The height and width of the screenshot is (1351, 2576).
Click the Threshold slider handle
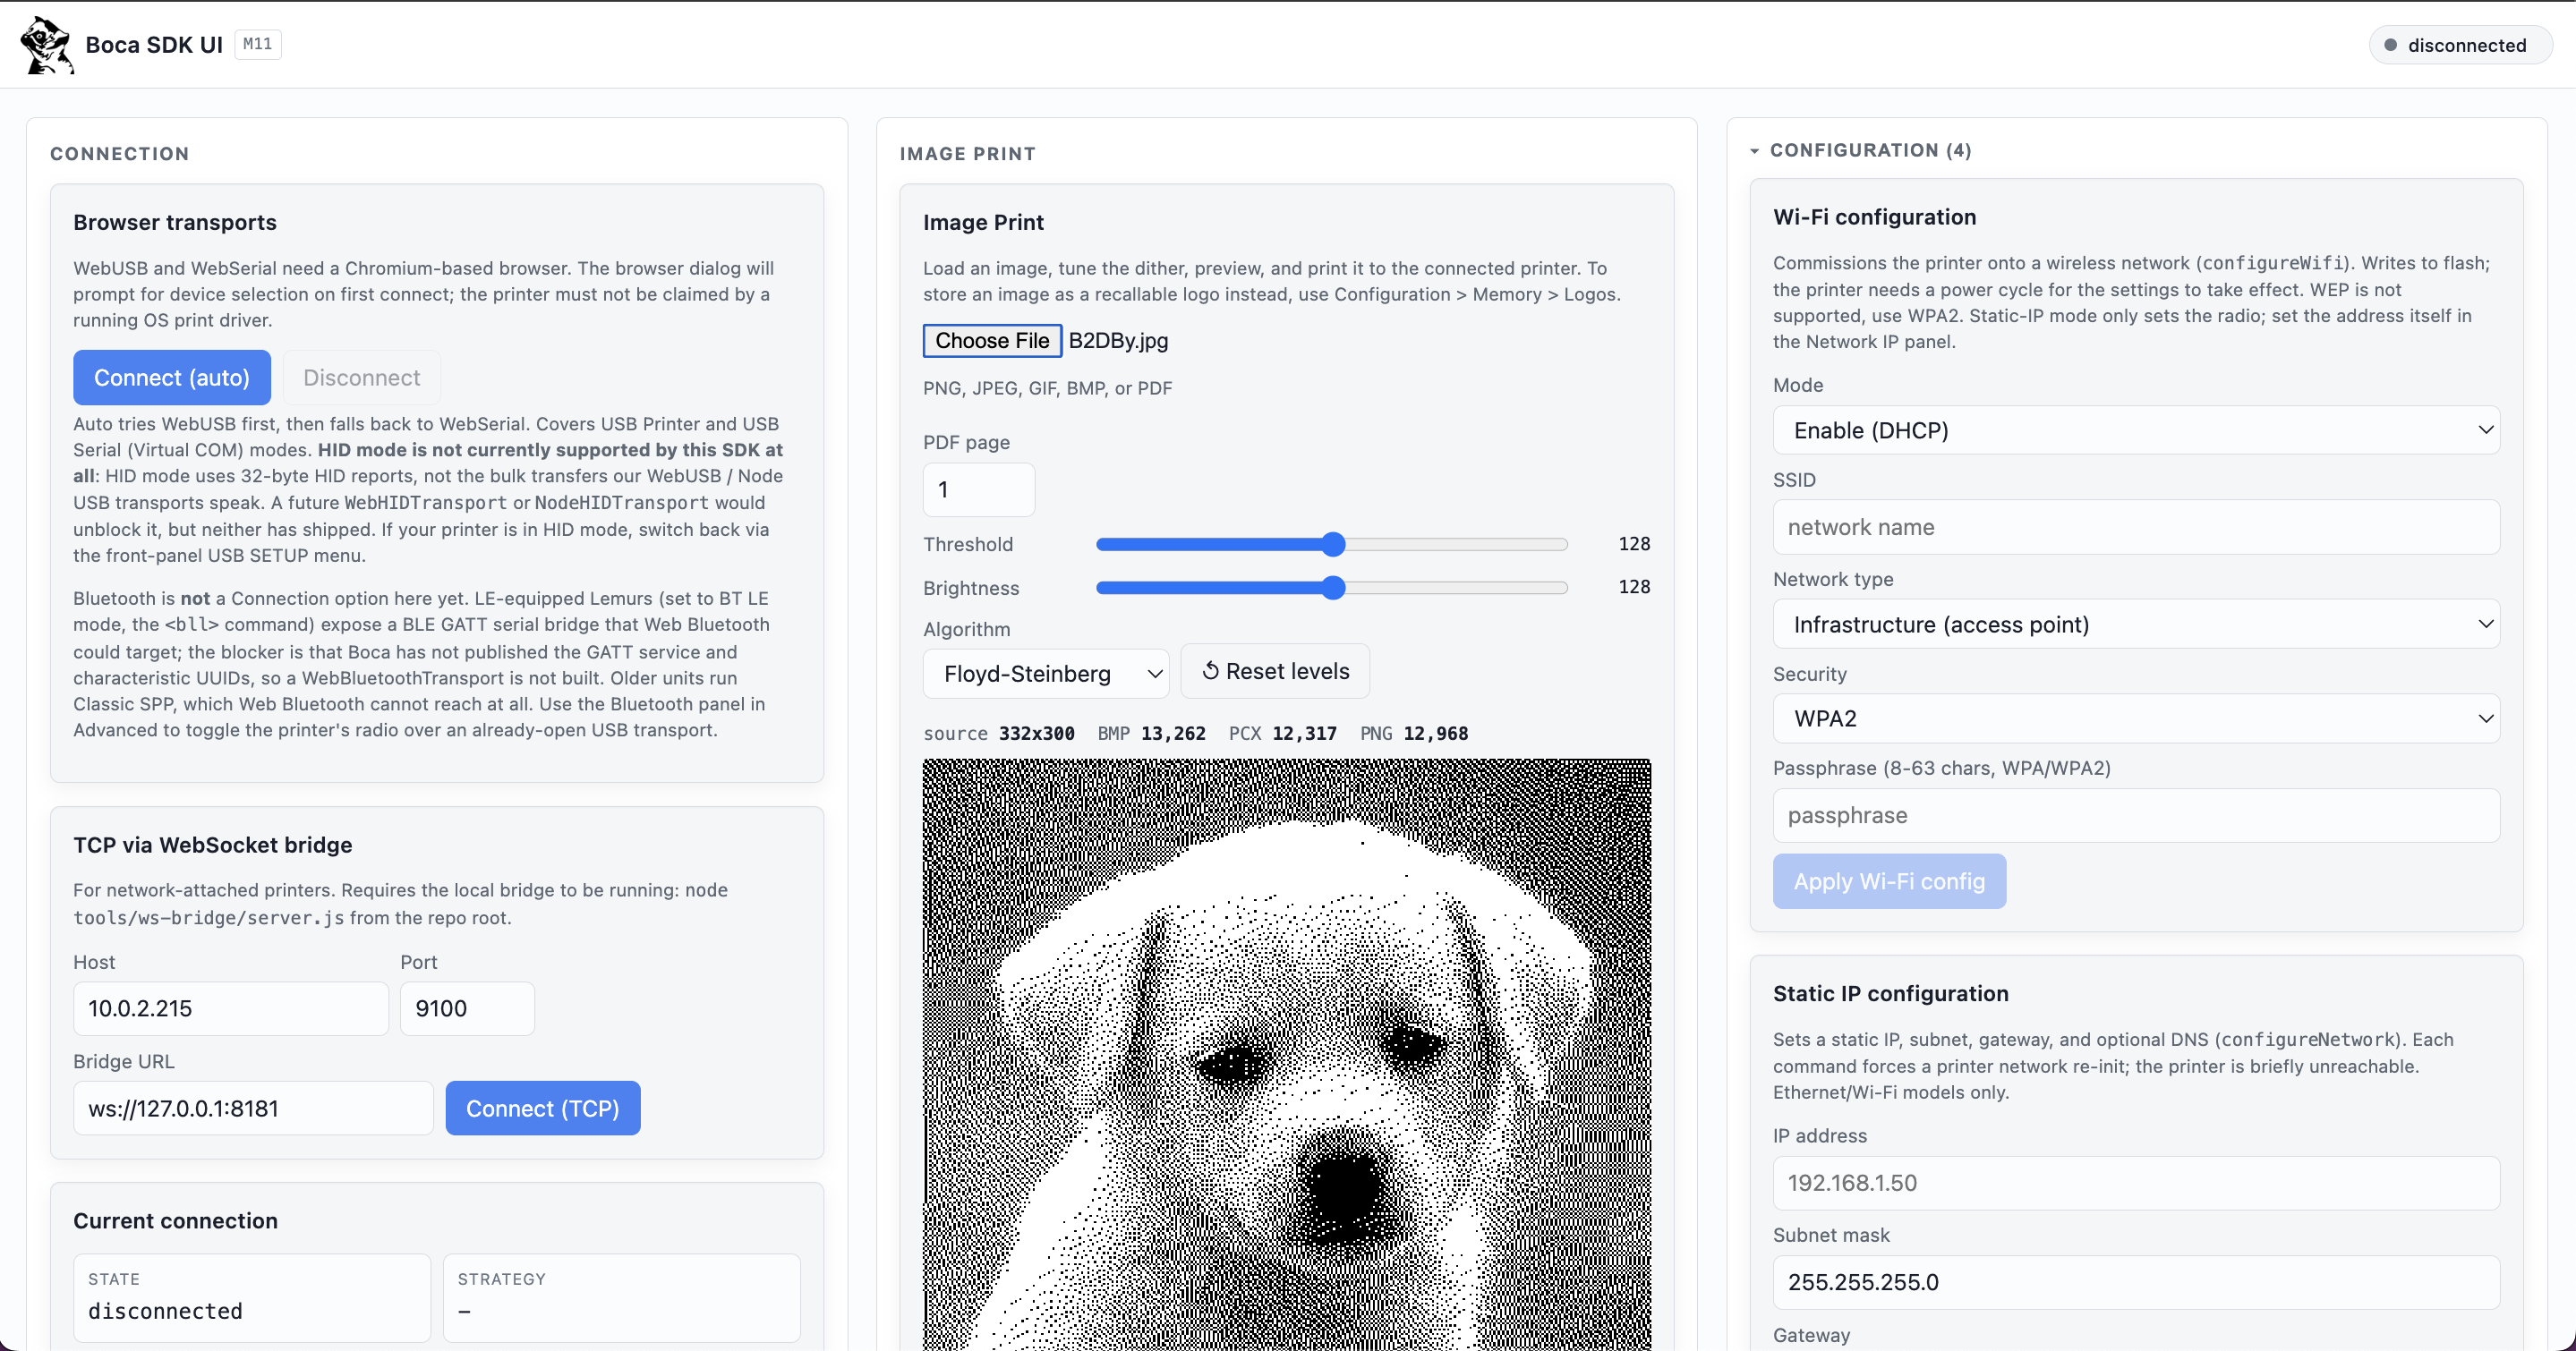point(1333,545)
